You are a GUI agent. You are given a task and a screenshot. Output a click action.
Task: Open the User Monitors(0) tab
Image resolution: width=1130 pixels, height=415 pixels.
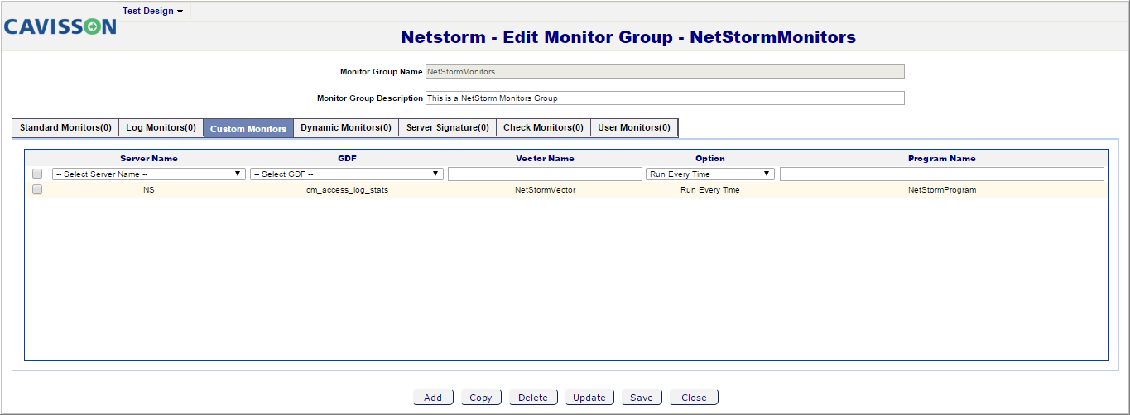(634, 127)
